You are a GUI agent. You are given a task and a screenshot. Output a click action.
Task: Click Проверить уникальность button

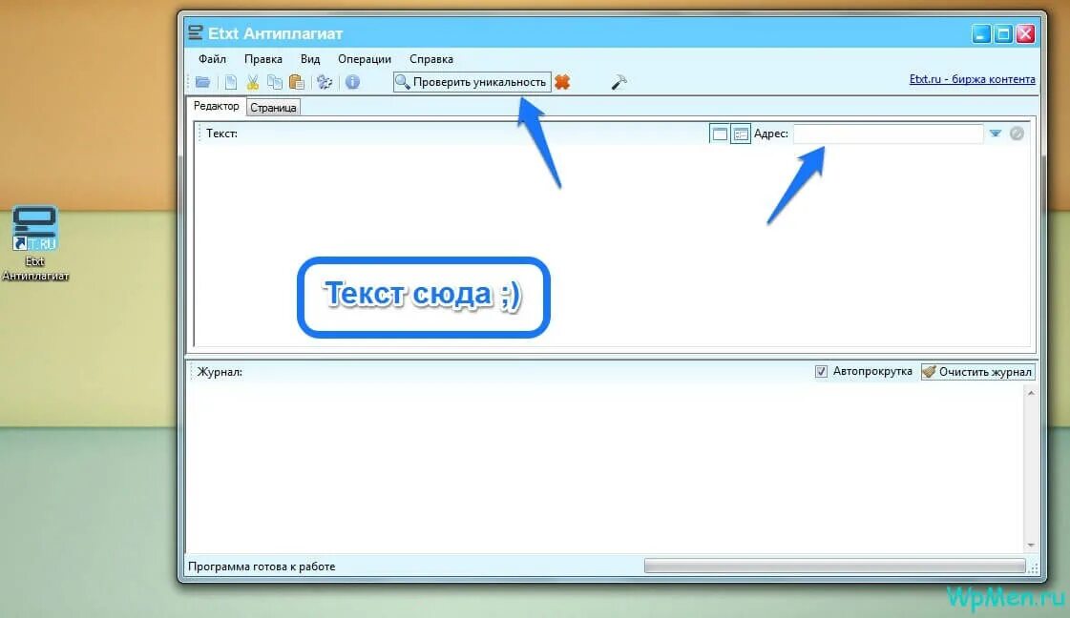click(472, 82)
